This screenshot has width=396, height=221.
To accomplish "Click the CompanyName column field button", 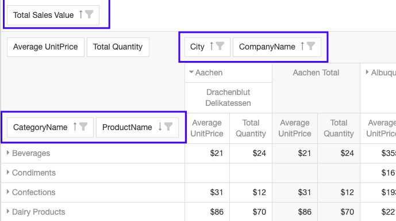I will [x=277, y=47].
